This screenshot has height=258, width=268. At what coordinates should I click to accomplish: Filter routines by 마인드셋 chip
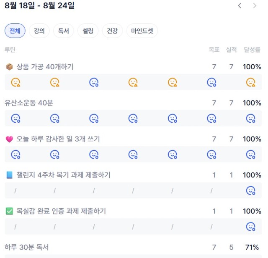(x=142, y=31)
